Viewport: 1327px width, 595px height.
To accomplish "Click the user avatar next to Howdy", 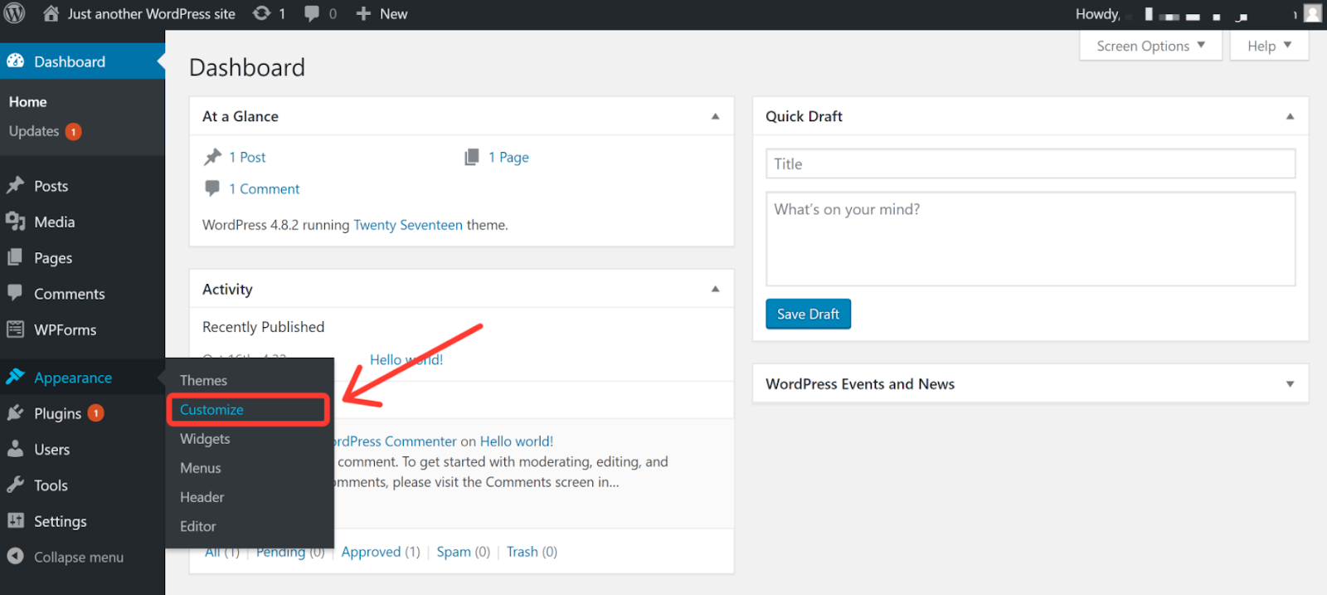I will (x=1312, y=13).
